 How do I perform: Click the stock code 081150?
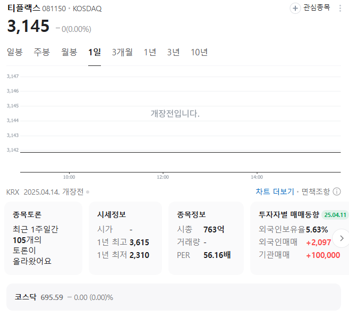(54, 9)
